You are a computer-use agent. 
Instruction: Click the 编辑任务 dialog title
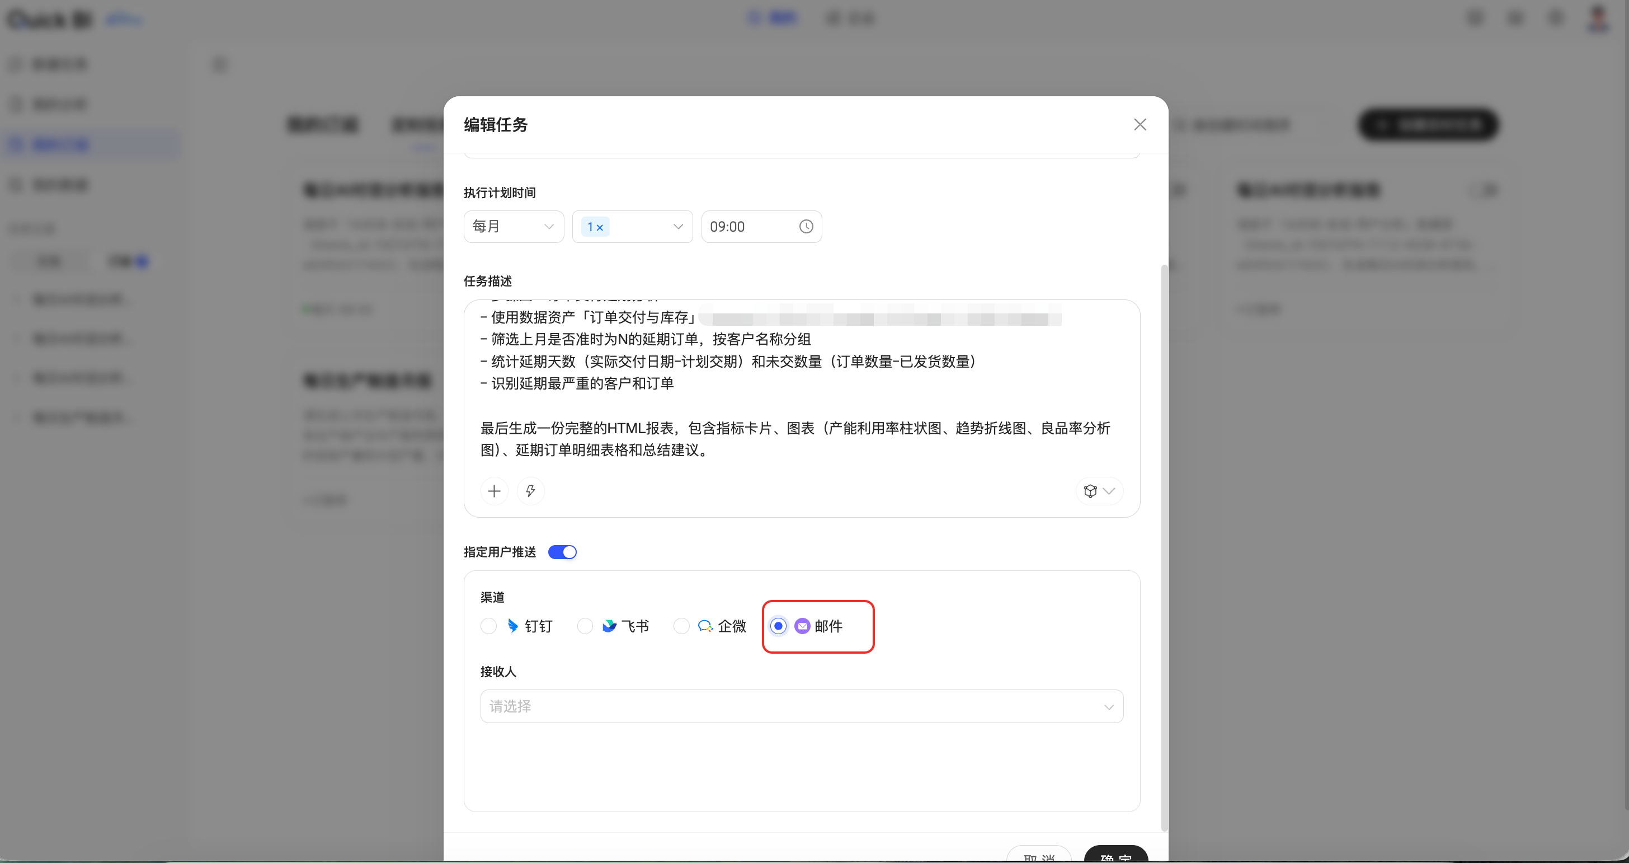496,125
